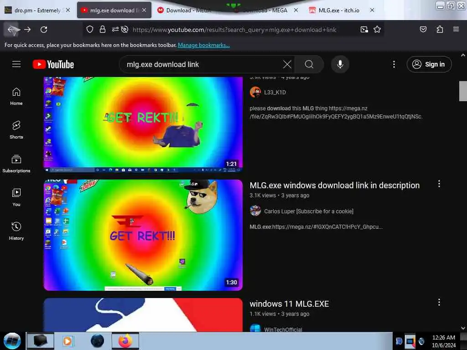The image size is (467, 350).
Task: Click the padlock site security icon
Action: [103, 30]
